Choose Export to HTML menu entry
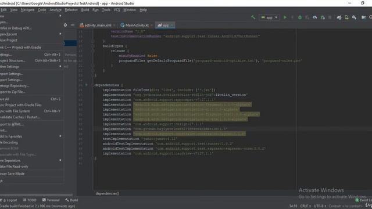 (x=31, y=124)
